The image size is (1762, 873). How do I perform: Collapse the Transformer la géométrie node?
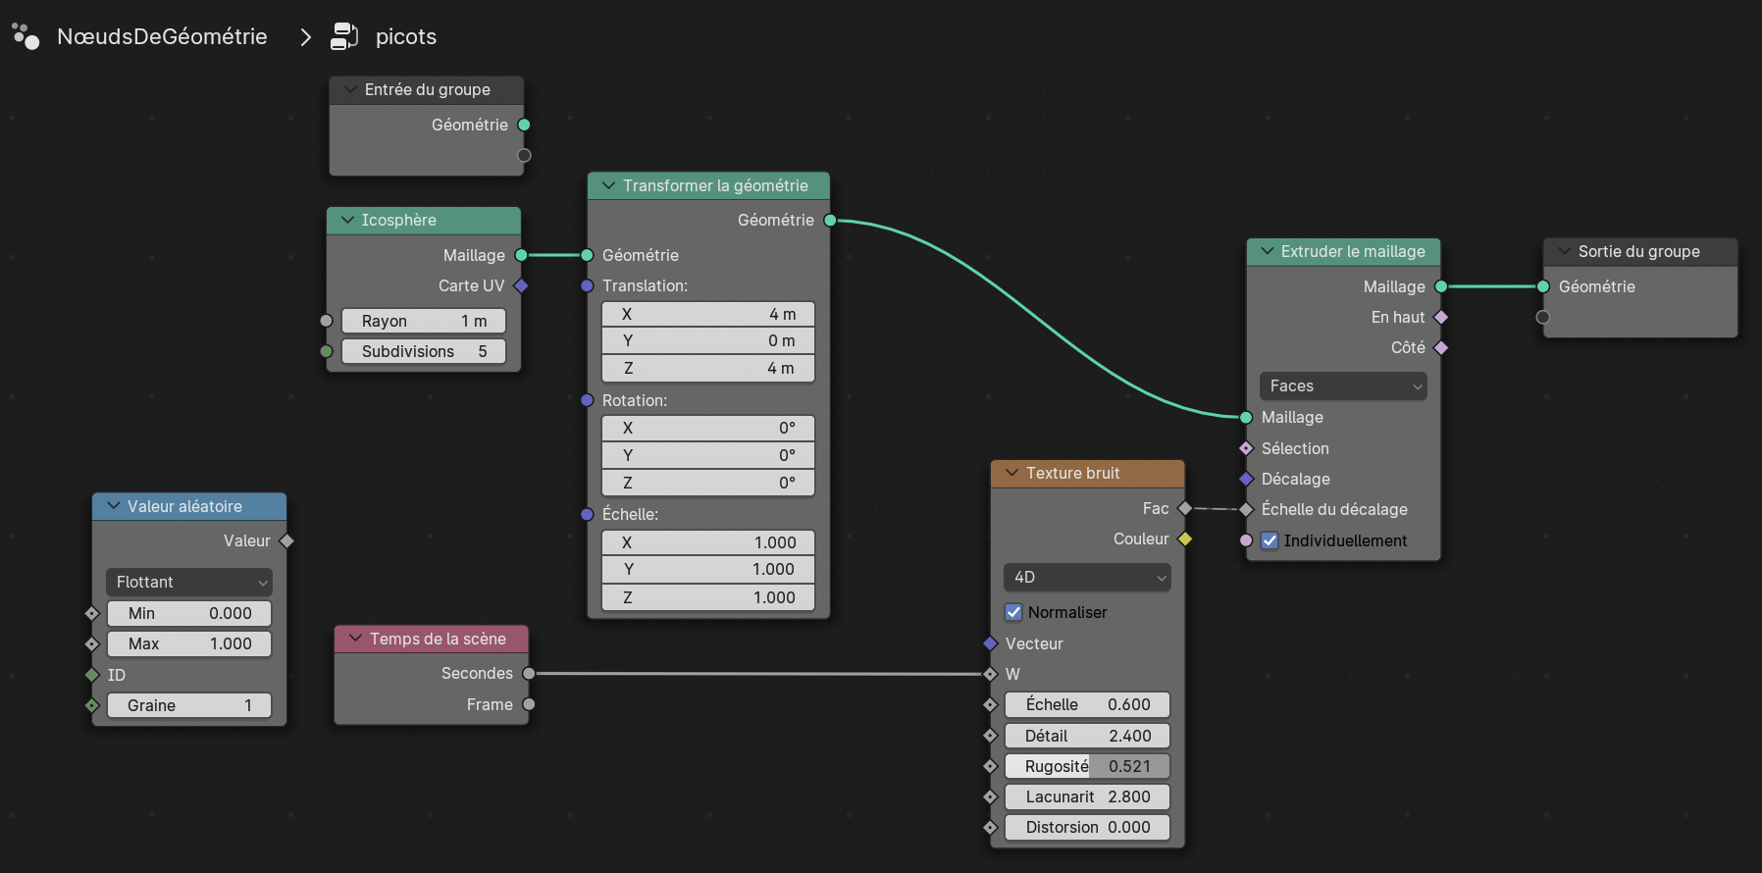click(608, 185)
